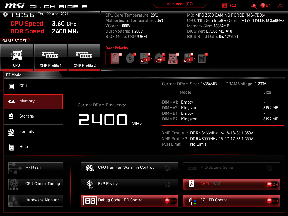Viewport: 288px width, 216px height.
Task: Click the Storage drive sidebar icon
Action: [11, 116]
